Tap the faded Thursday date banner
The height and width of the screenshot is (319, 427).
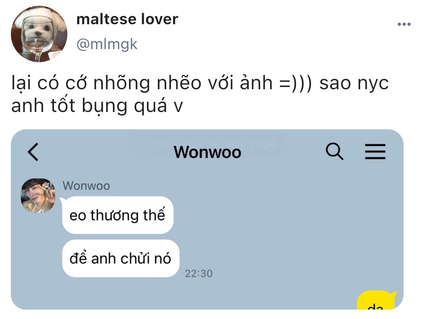point(207,145)
